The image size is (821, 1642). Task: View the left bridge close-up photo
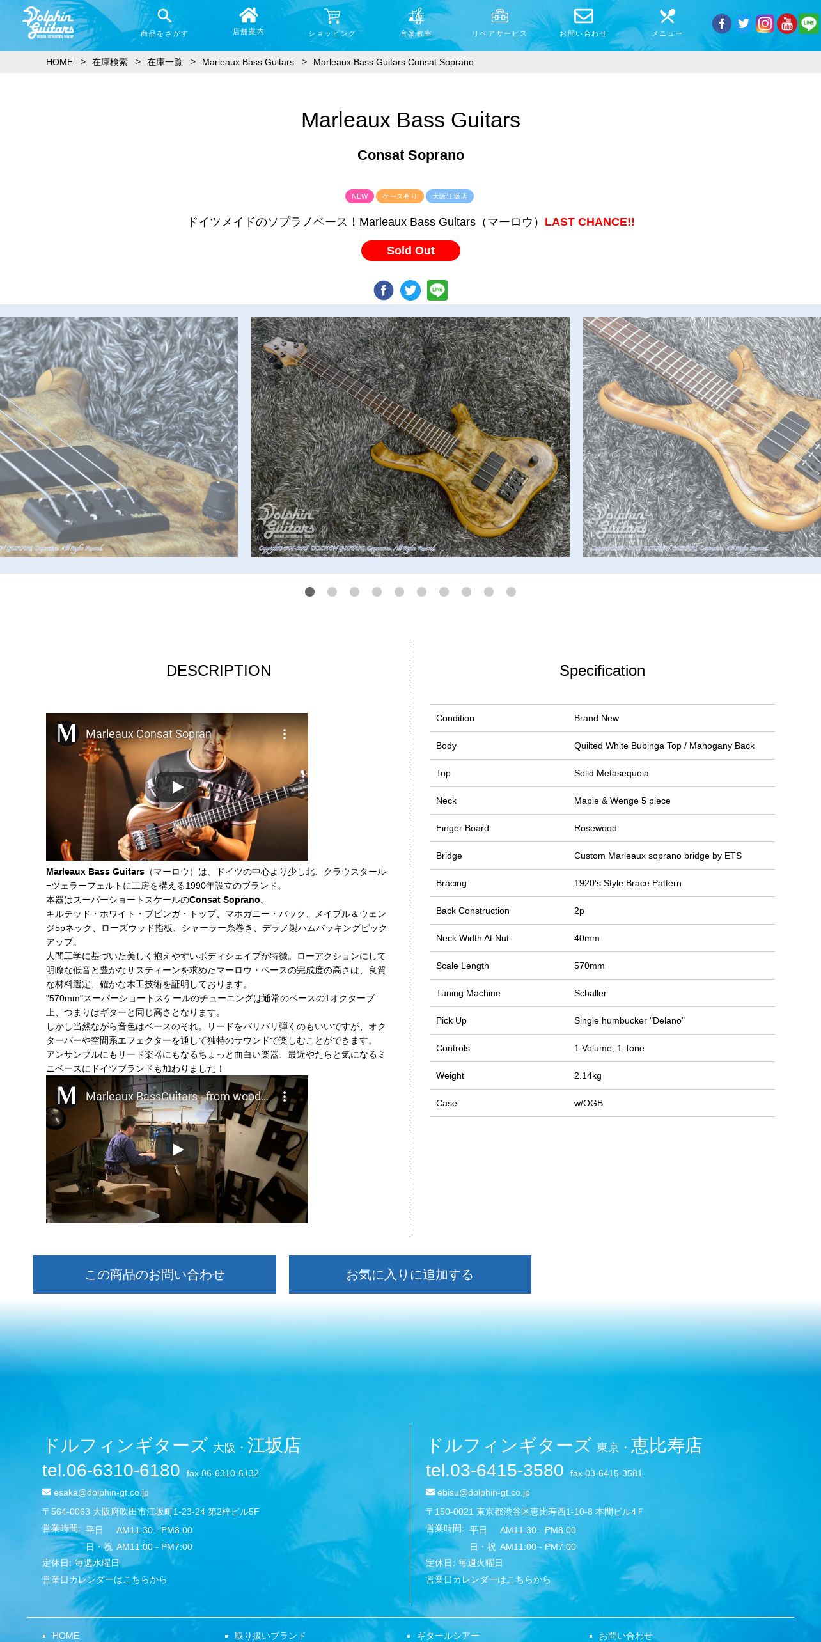[119, 437]
